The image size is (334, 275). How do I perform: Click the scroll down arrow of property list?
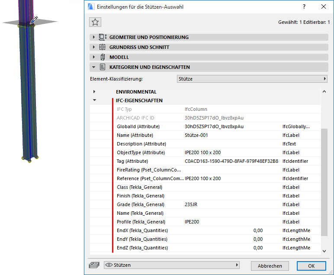tap(324, 251)
